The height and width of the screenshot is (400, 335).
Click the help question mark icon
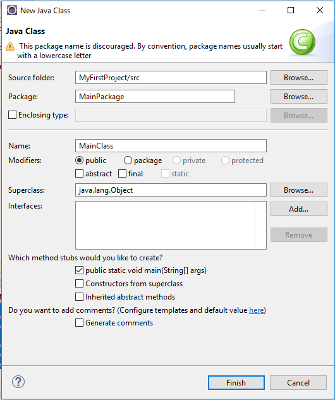[x=18, y=382]
